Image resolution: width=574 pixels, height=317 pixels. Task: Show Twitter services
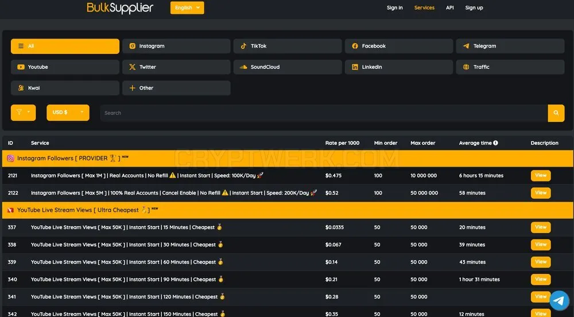176,67
